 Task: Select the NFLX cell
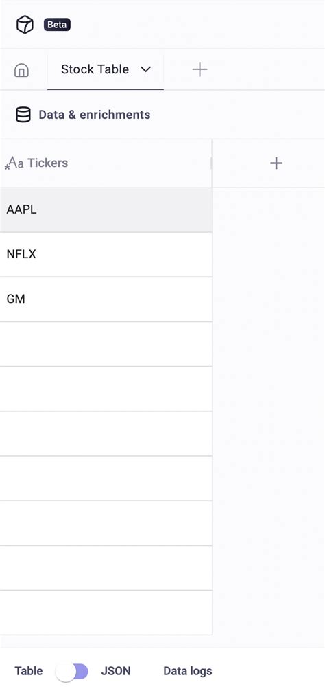point(106,255)
